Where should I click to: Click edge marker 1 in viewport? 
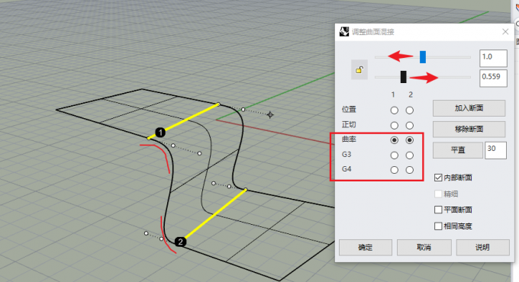click(160, 133)
